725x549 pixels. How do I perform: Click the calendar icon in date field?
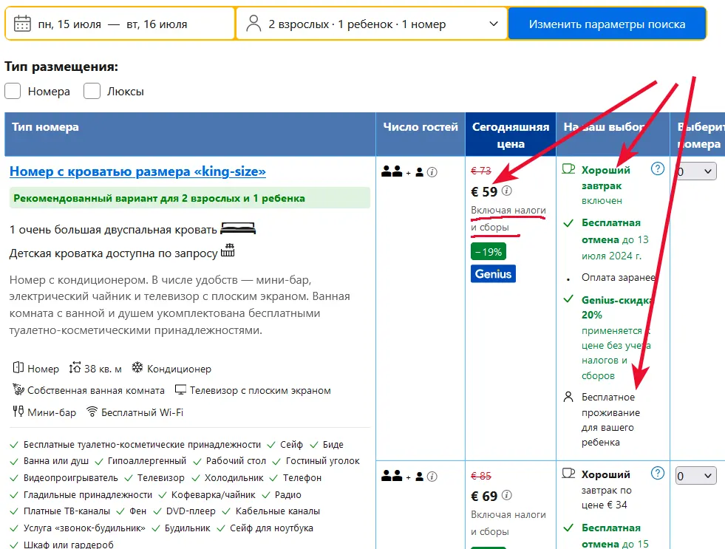pos(22,24)
